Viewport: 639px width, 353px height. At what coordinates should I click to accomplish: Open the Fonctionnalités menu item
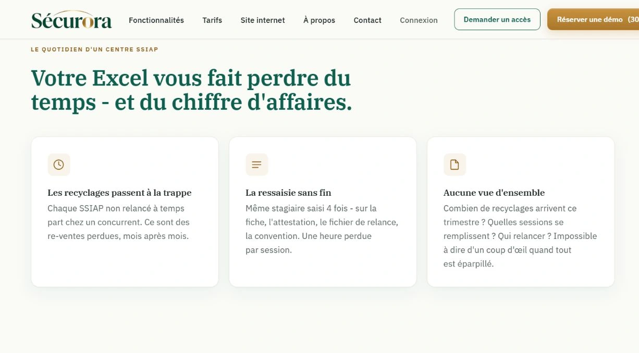point(156,20)
